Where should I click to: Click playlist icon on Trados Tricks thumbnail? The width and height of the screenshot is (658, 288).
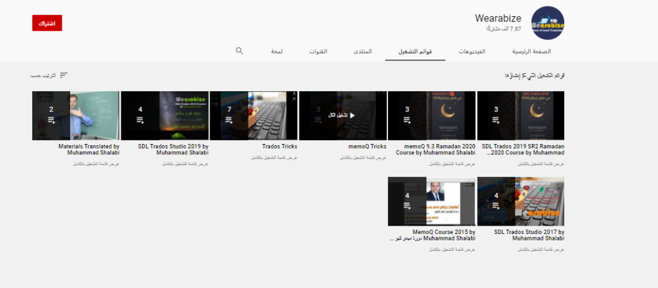pos(229,120)
